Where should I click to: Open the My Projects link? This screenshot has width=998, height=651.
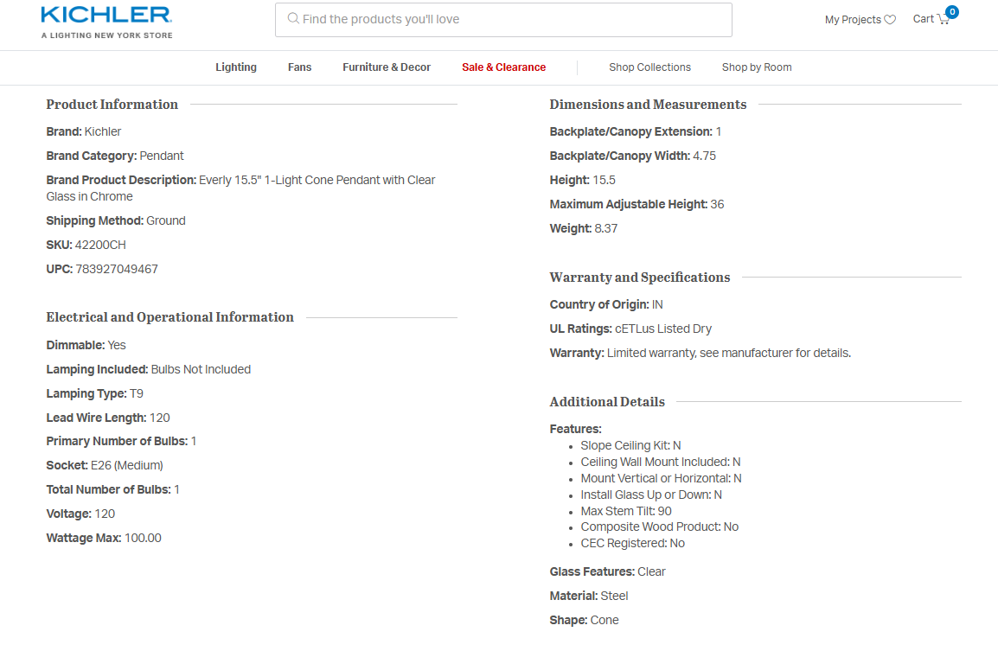(x=853, y=20)
